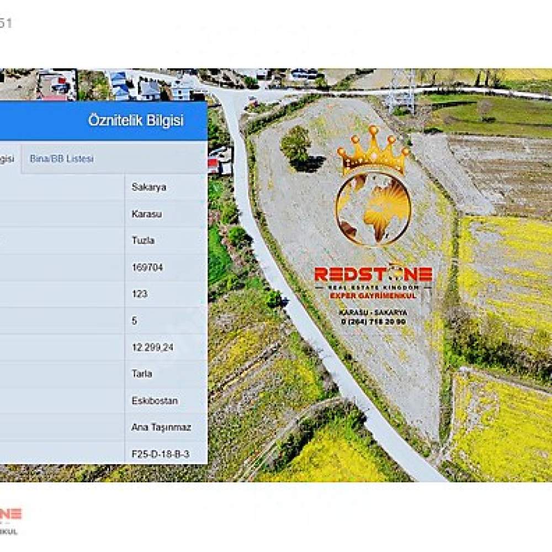Click the Ana Taşınmaz value
The width and height of the screenshot is (552, 552).
161,427
